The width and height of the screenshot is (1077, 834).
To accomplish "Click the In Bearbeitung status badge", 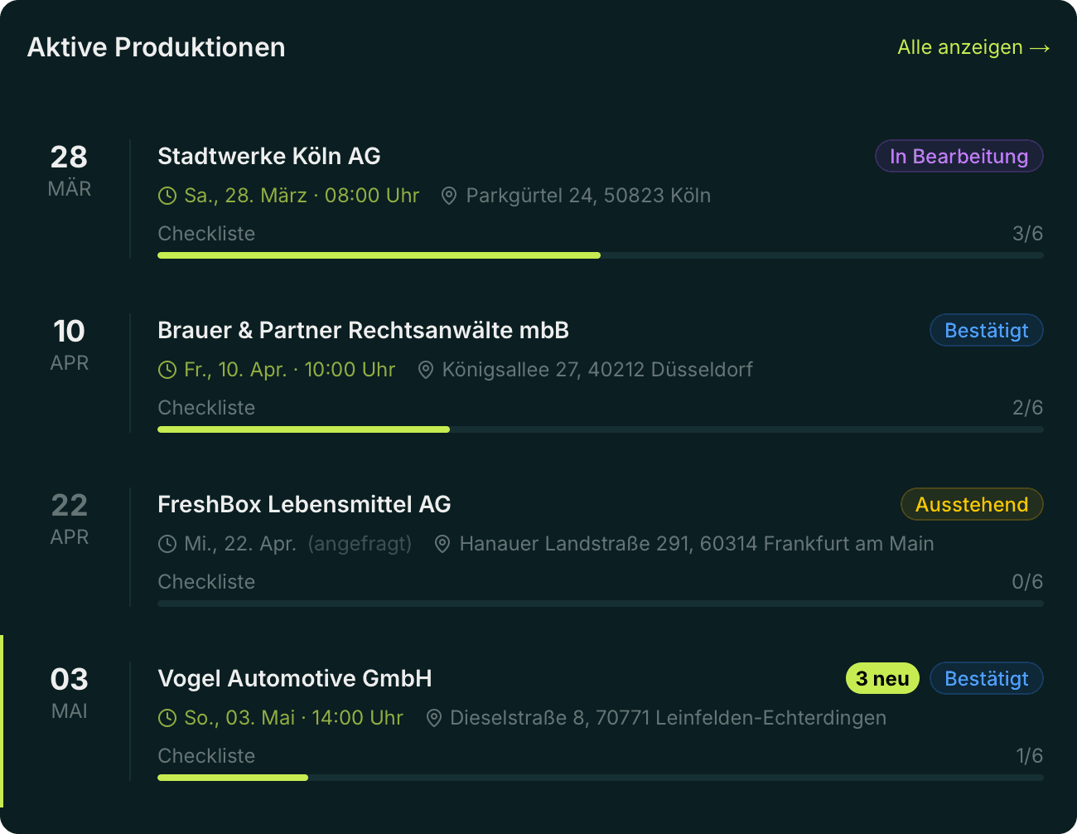I will [959, 157].
